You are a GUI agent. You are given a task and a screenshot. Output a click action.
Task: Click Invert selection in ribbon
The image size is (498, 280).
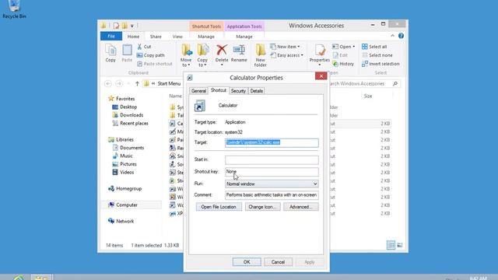point(381,64)
